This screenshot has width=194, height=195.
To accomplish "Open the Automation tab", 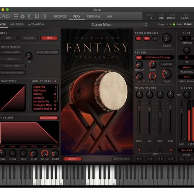I will pyautogui.click(x=36, y=24).
